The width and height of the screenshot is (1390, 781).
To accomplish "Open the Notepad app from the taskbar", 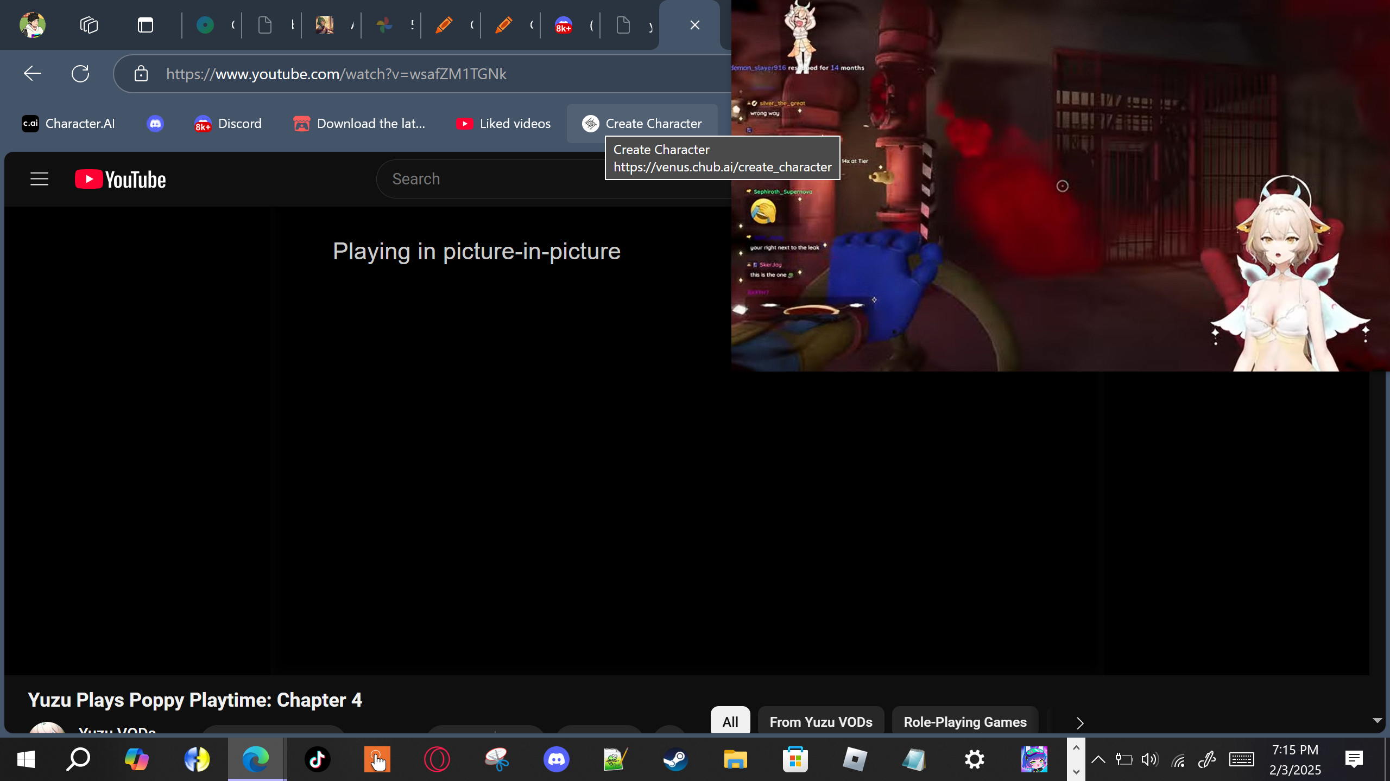I will [x=914, y=759].
